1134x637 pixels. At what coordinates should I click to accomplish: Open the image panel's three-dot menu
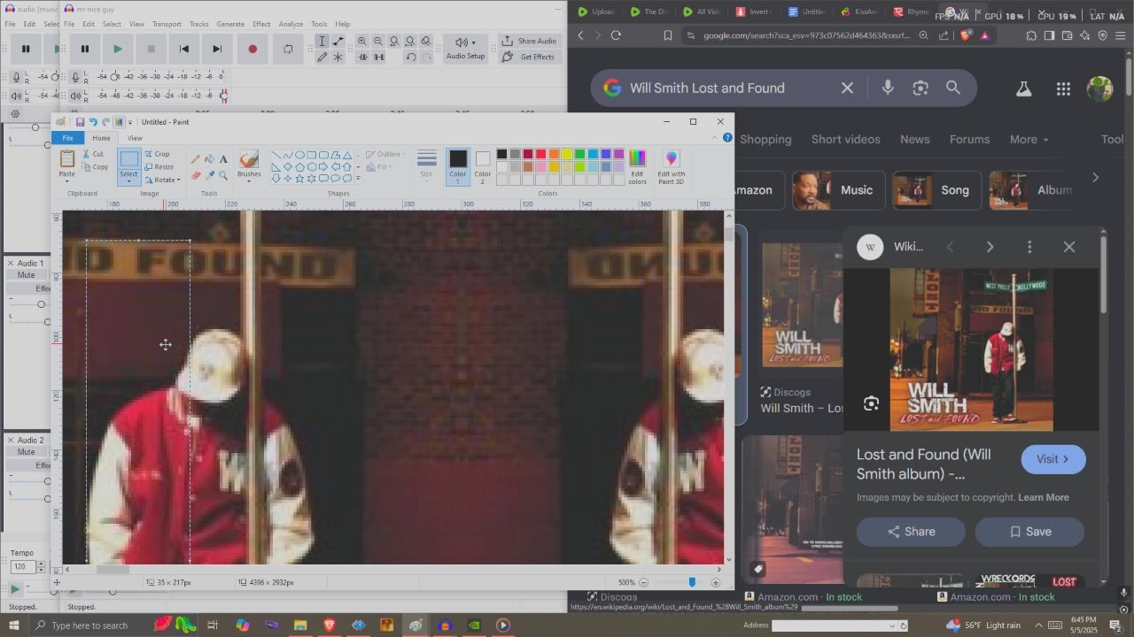click(1029, 247)
